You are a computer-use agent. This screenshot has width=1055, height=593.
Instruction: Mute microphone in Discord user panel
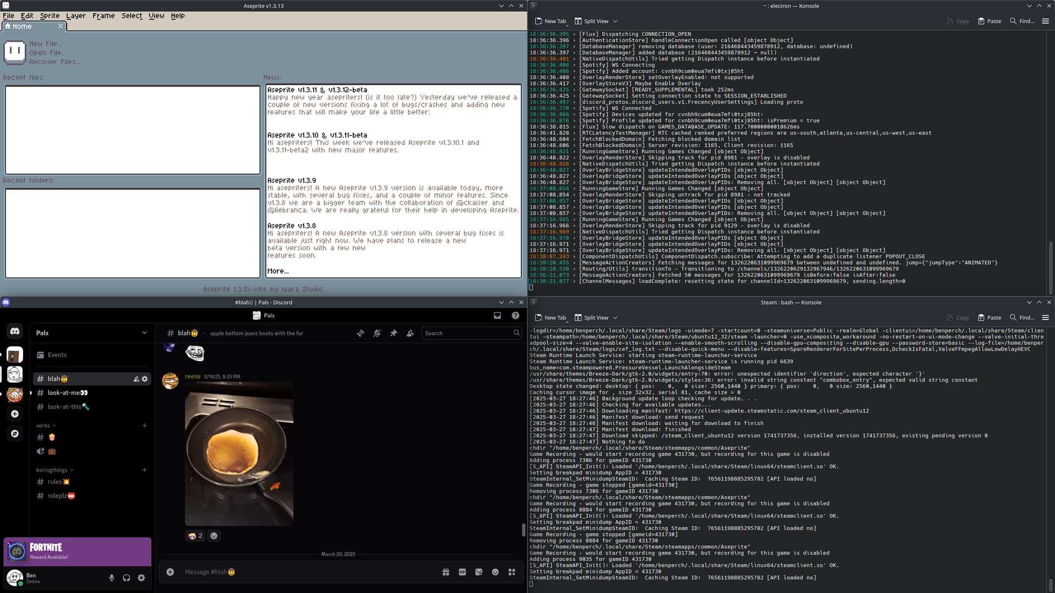[112, 578]
